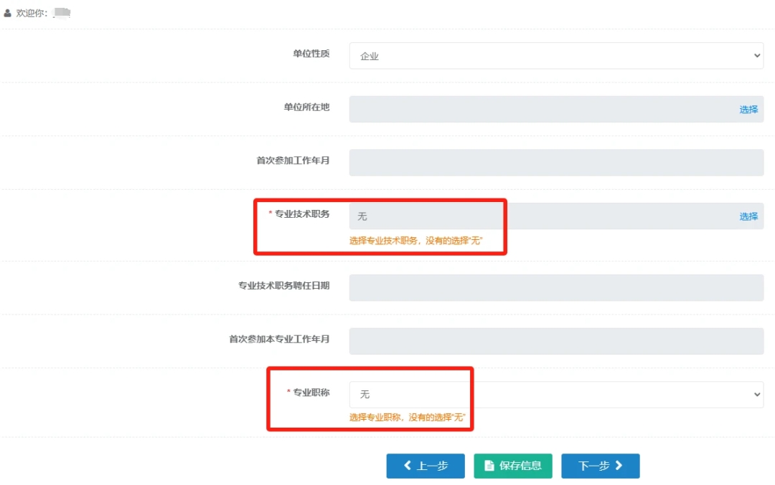The width and height of the screenshot is (775, 485).
Task: Proceed with the 下一步 button
Action: coord(600,466)
